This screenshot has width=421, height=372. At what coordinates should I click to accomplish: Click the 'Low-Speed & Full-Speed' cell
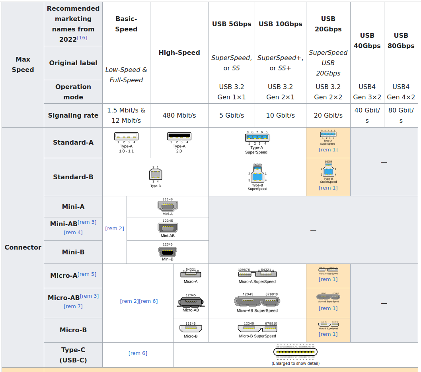point(126,75)
